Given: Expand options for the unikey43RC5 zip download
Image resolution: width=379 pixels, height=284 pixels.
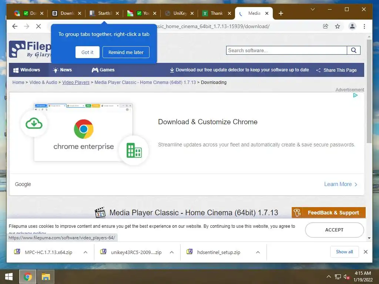Looking at the screenshot, I should pos(172,252).
